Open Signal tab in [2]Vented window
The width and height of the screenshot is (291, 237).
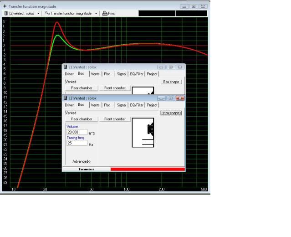click(122, 105)
